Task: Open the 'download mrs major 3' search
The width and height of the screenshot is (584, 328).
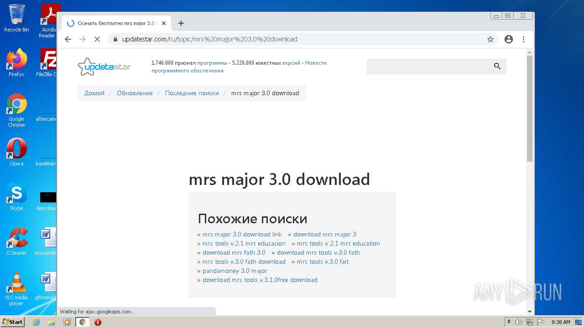Action: [325, 234]
